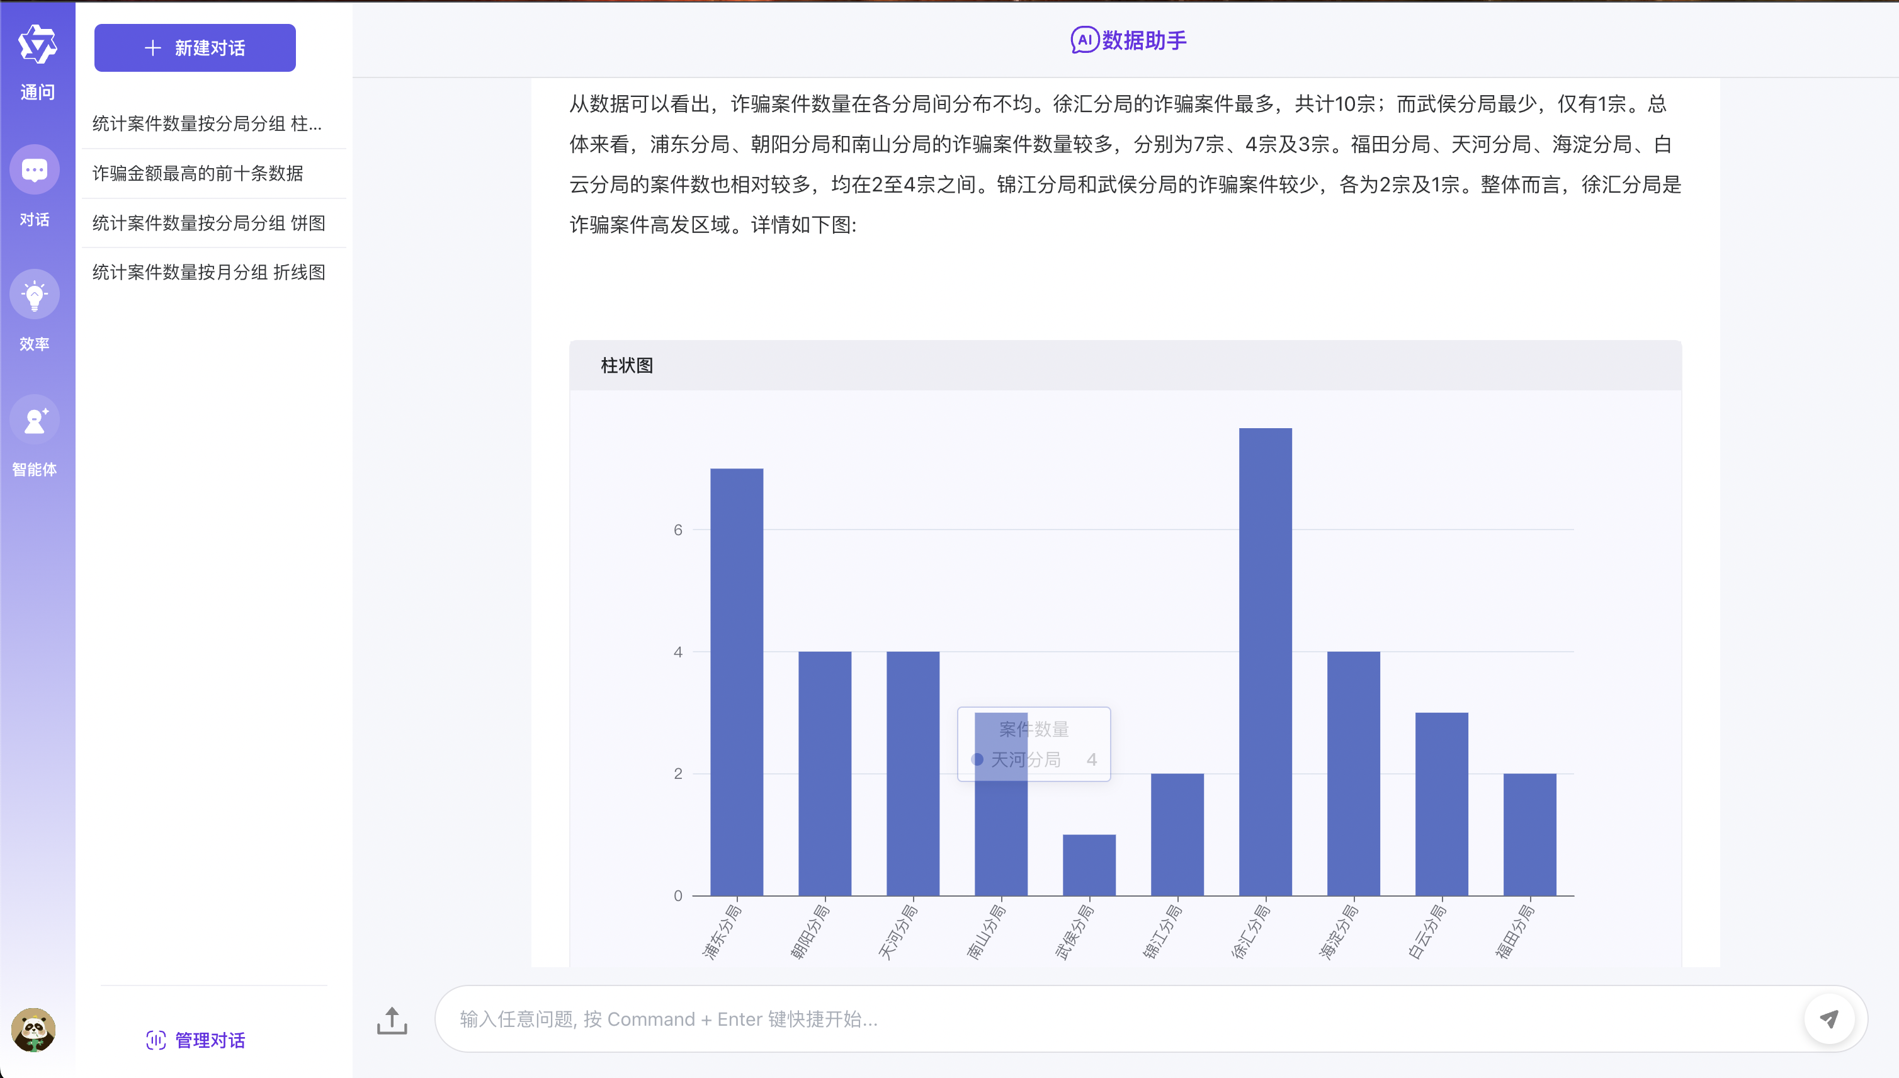Open 诈骗金额最高的前十条数据 conversation
The image size is (1899, 1078).
[198, 173]
